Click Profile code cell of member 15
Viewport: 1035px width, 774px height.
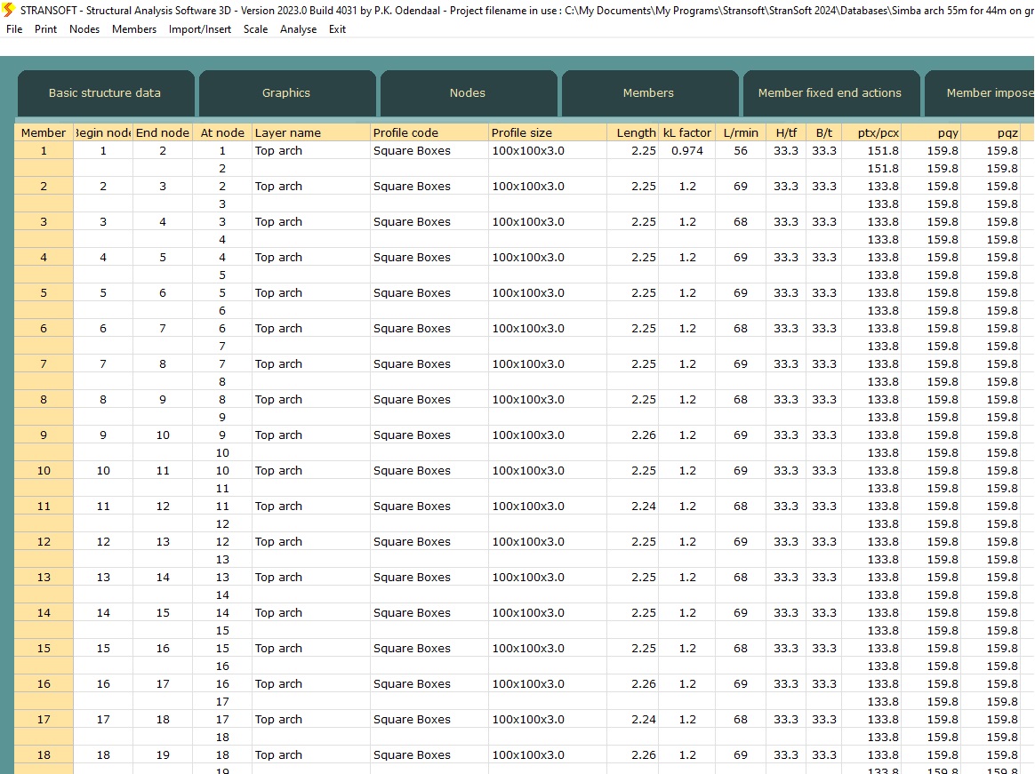[x=429, y=649]
